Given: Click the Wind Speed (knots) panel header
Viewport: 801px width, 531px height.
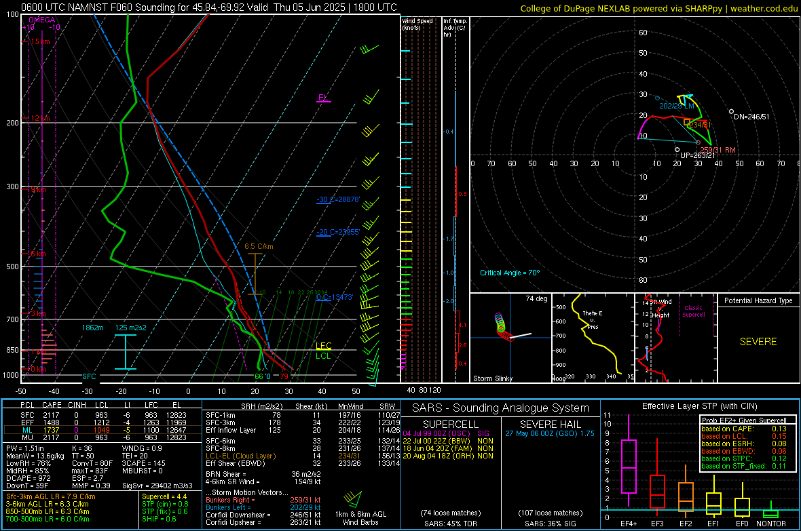Looking at the screenshot, I should click(x=417, y=24).
